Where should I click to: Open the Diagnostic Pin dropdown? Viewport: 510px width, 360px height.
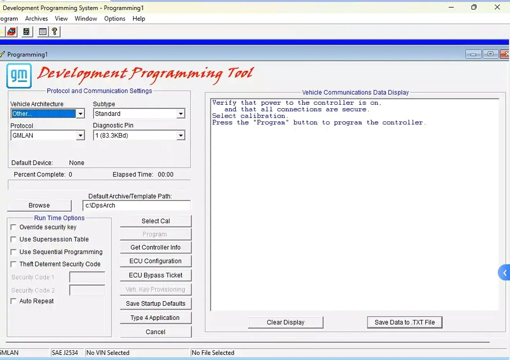click(180, 136)
